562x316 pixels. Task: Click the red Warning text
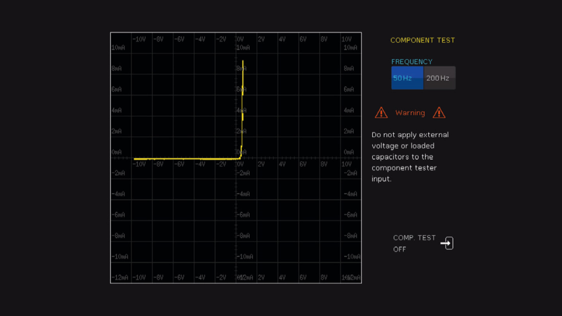[410, 113]
